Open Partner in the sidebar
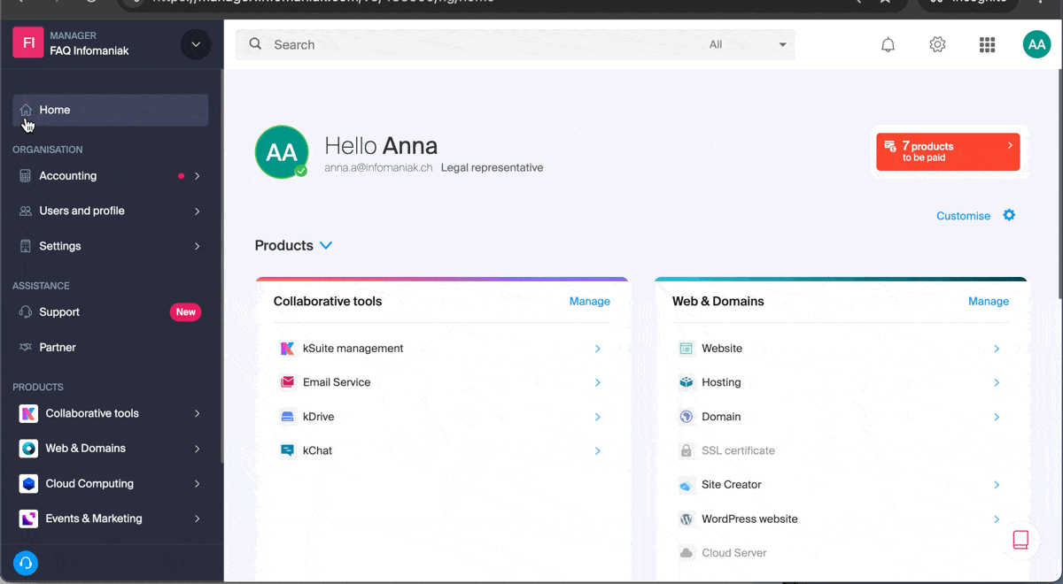The width and height of the screenshot is (1063, 584). click(111, 348)
